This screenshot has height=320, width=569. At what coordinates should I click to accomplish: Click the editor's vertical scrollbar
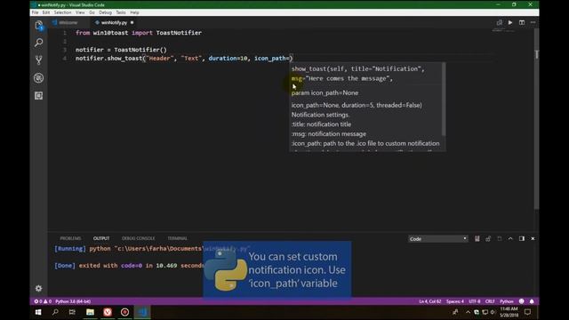pyautogui.click(x=537, y=118)
